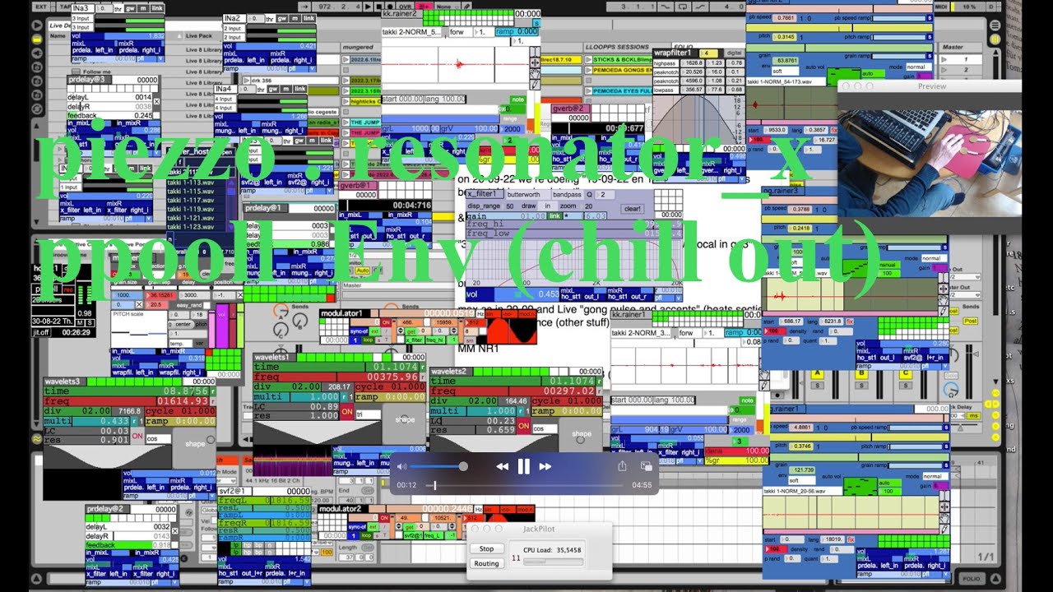Switch to Arrangement view using the horizontal-lines selector
This screenshot has width=1053, height=592.
(x=995, y=26)
